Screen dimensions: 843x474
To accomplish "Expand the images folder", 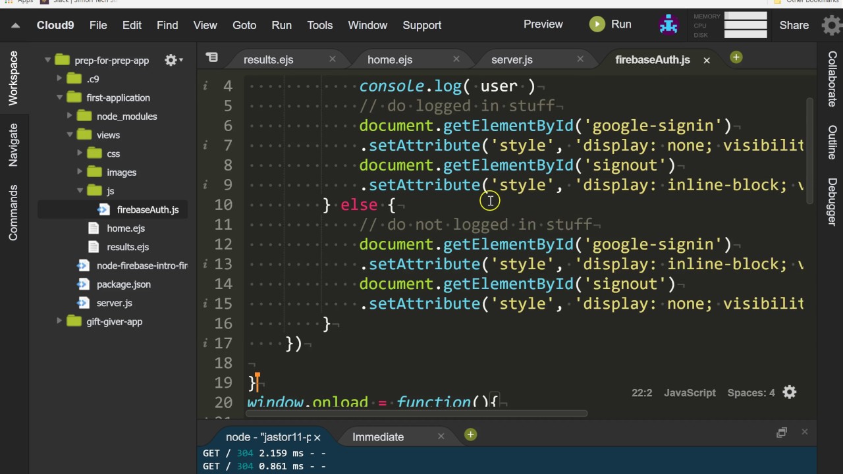I will click(80, 172).
